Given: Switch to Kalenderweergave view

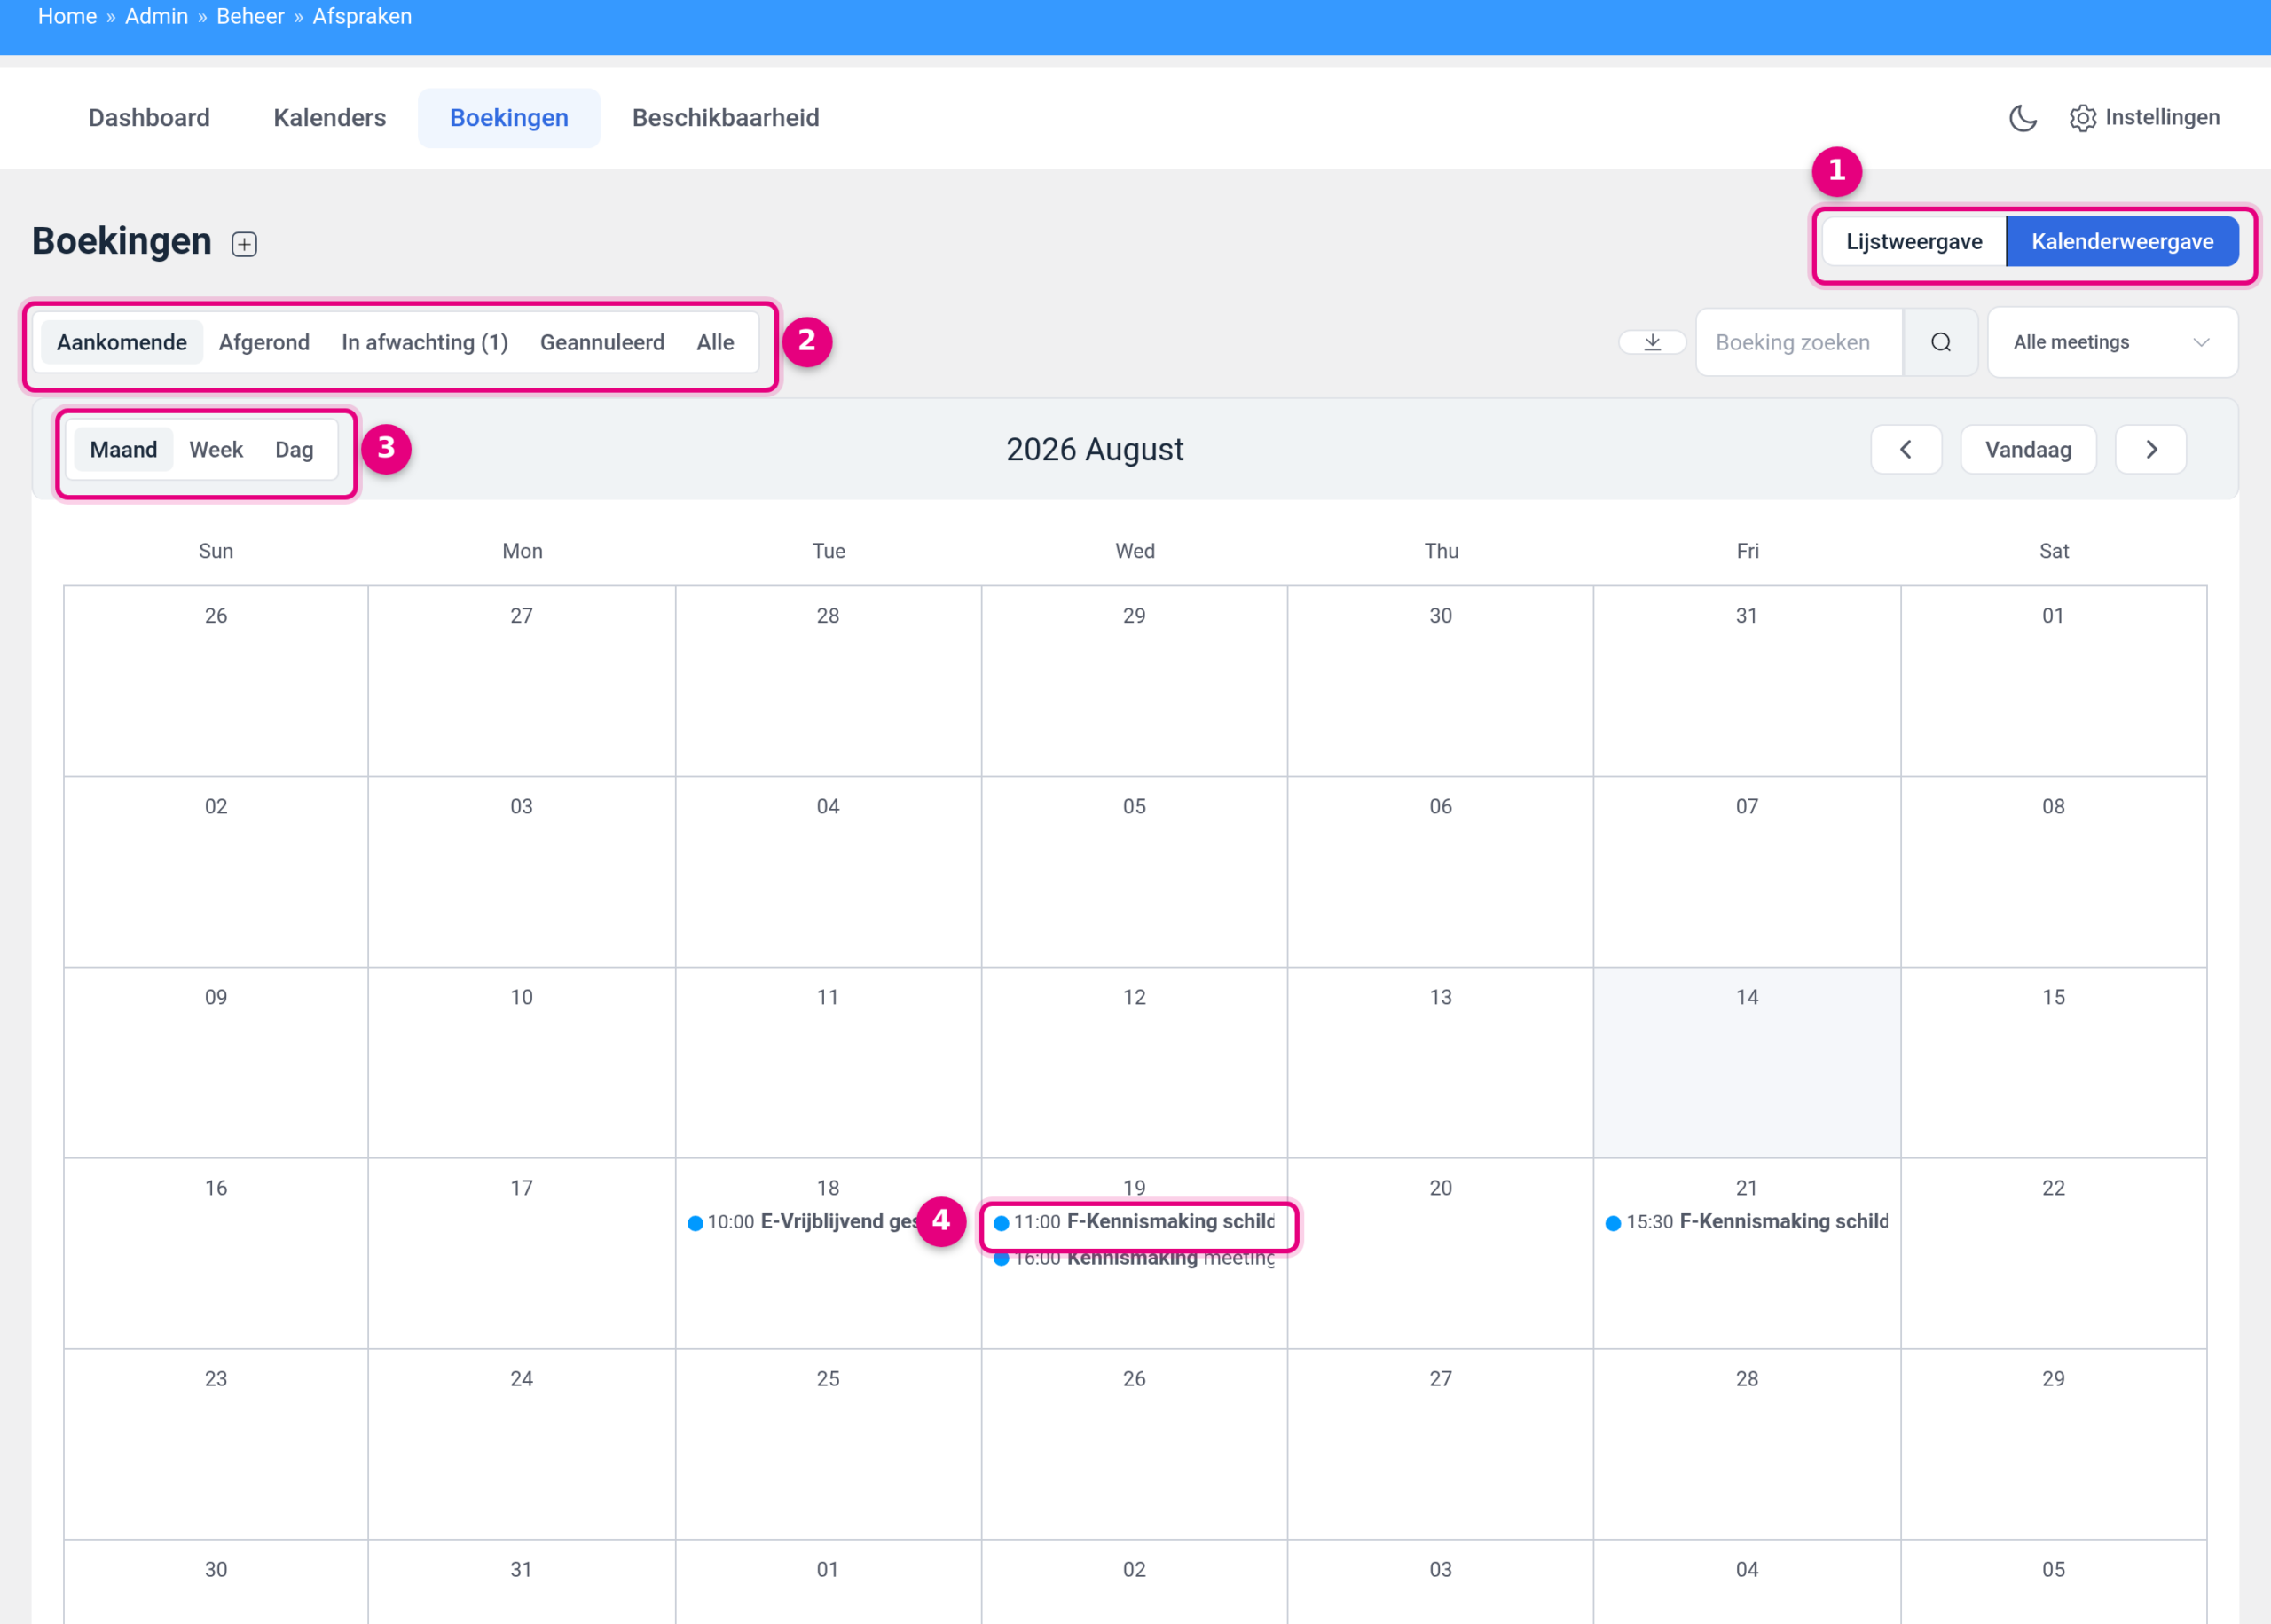Looking at the screenshot, I should pyautogui.click(x=2122, y=242).
